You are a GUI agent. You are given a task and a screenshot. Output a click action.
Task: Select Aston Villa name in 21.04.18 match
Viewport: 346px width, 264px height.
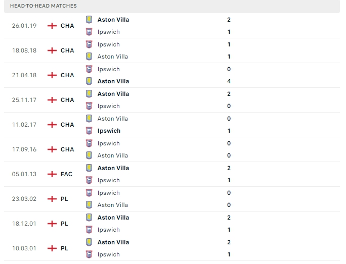113,81
